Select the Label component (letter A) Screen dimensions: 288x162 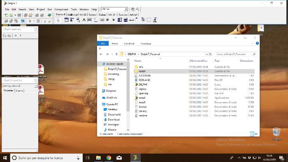click(x=84, y=20)
